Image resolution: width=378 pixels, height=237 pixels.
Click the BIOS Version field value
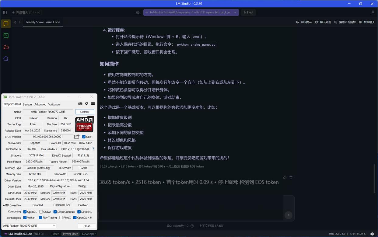pyautogui.click(x=48, y=137)
